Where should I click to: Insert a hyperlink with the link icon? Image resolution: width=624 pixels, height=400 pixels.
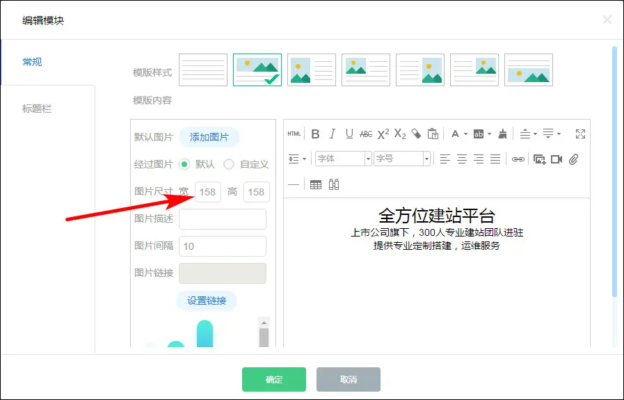[x=518, y=159]
